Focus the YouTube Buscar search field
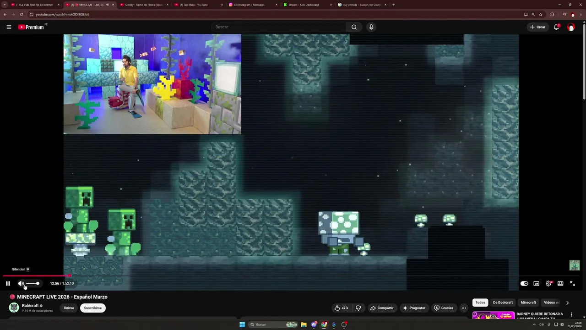Image resolution: width=586 pixels, height=330 pixels. (x=279, y=27)
